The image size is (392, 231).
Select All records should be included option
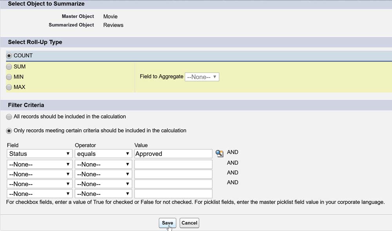click(x=9, y=117)
